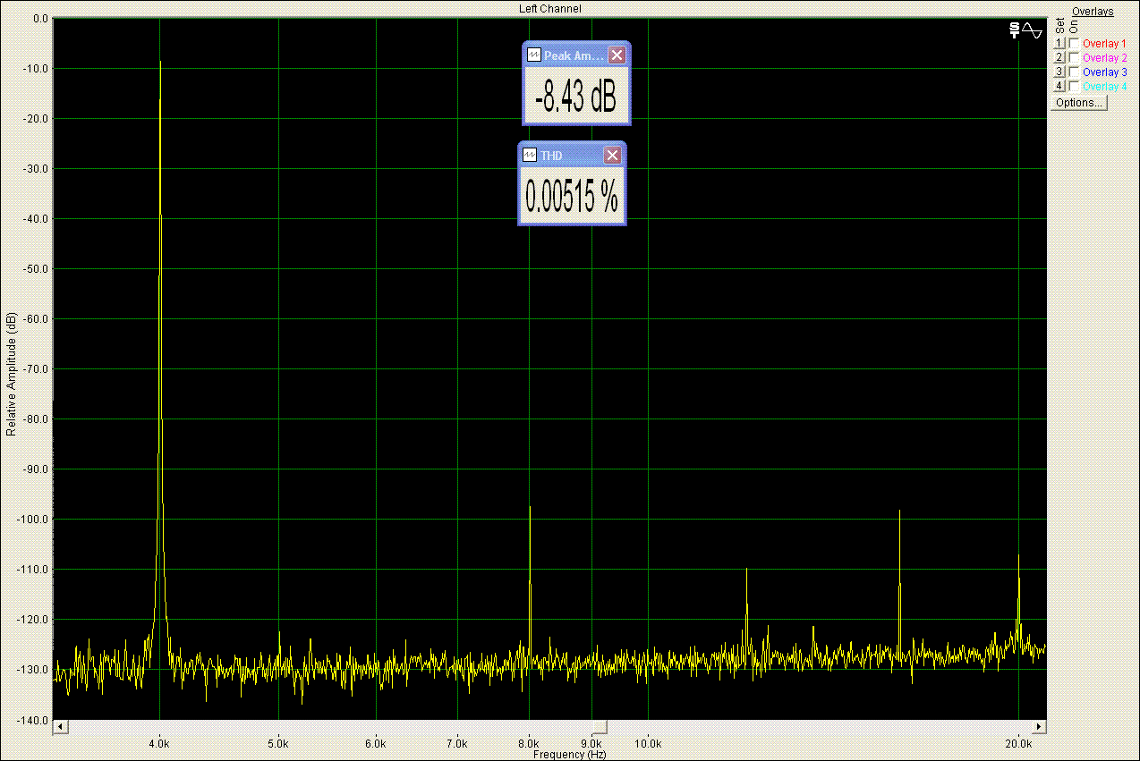Click the Relative Amplitude (dB) axis label
This screenshot has width=1140, height=761.
pos(11,375)
